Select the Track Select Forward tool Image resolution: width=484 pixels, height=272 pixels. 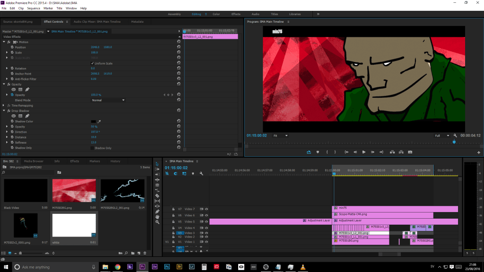(157, 170)
